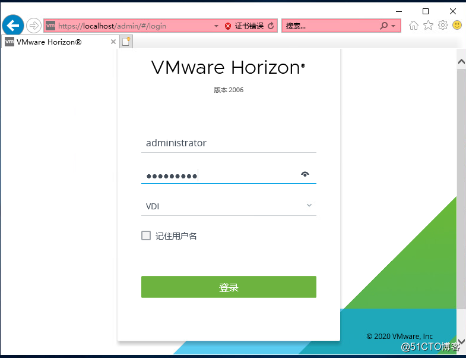This screenshot has height=358, width=466.
Task: Click the VMware site icon in address bar
Action: 50,26
